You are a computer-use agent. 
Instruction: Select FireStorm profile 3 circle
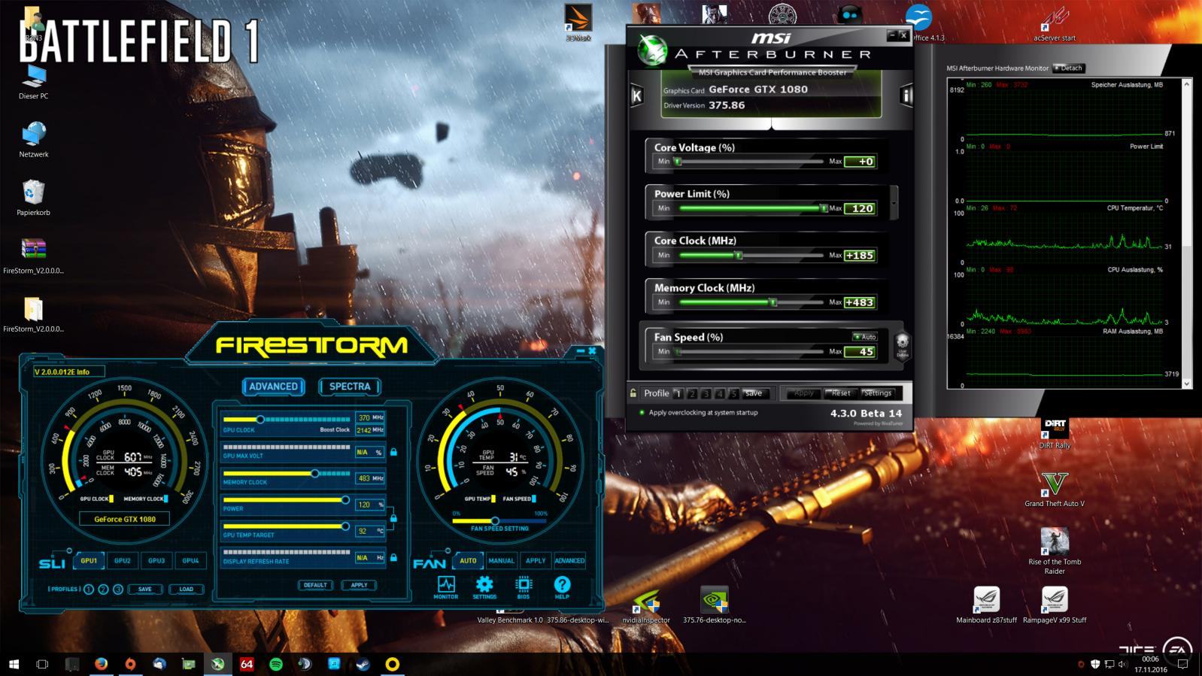(118, 590)
